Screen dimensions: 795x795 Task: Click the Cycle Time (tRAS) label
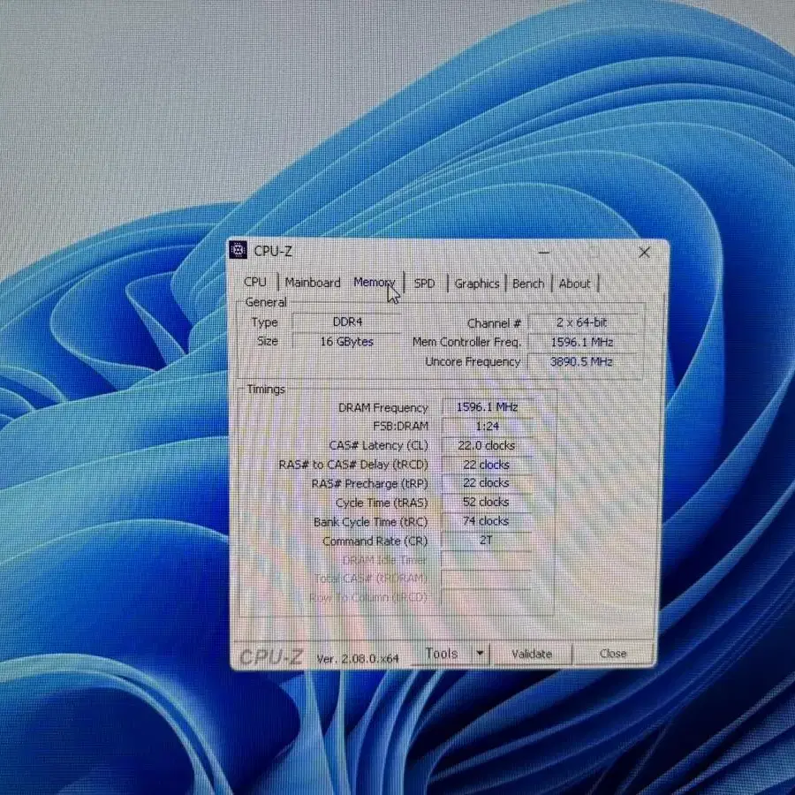(382, 503)
